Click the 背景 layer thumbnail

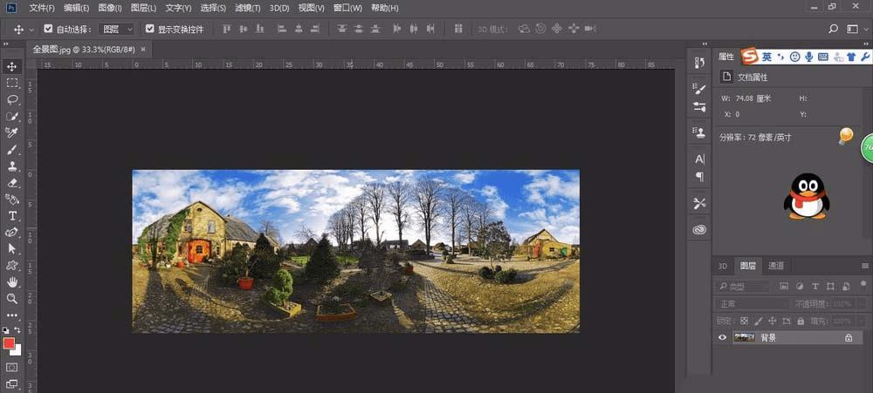744,337
